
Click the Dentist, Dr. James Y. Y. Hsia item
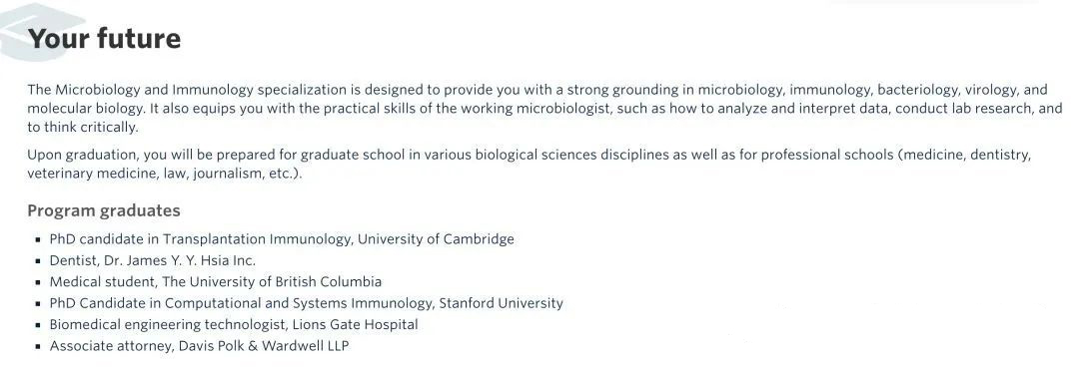click(x=152, y=260)
